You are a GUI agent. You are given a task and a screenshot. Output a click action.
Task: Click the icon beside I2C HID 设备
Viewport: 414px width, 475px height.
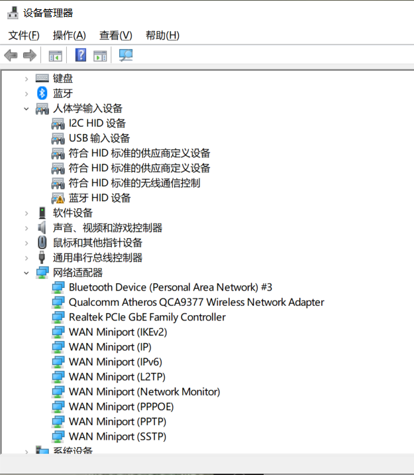click(x=58, y=123)
